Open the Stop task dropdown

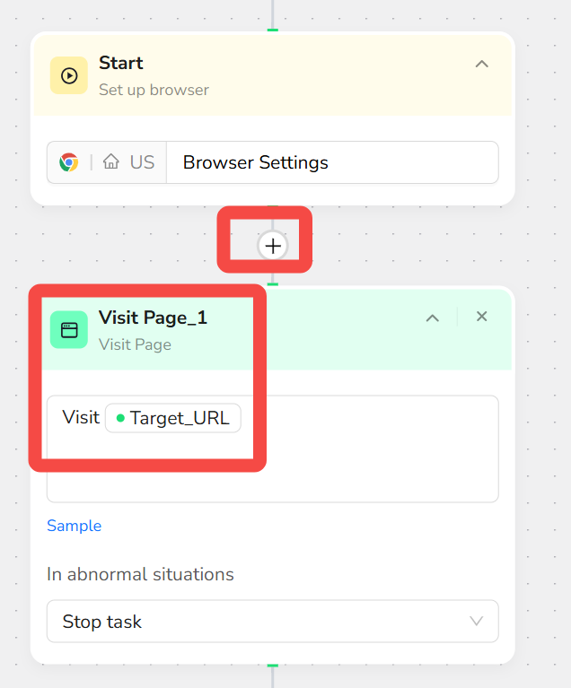273,622
